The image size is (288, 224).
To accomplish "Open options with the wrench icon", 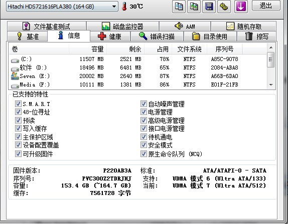I will [x=224, y=6].
